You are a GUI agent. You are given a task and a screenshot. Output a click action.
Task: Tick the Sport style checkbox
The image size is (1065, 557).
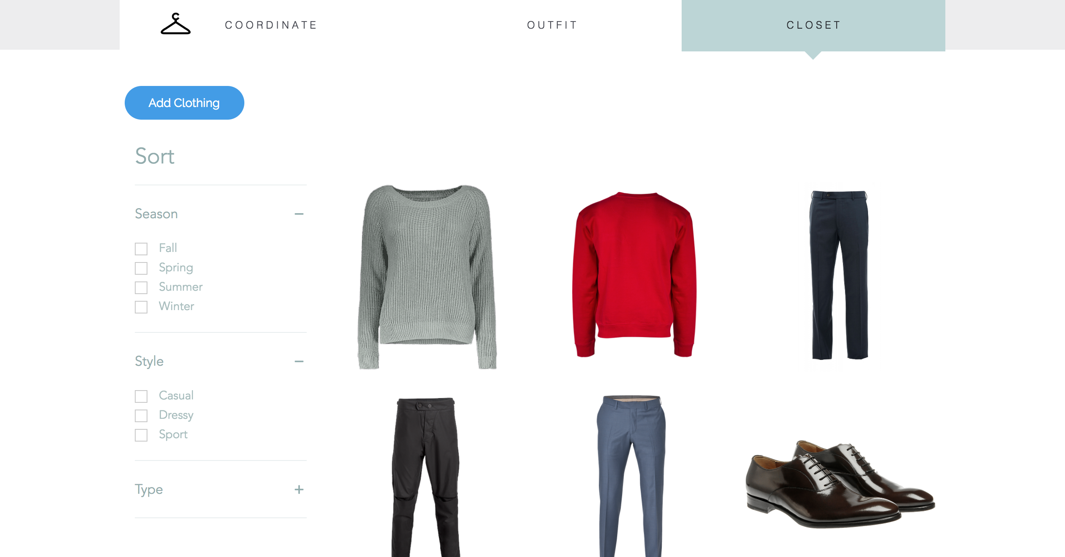141,435
